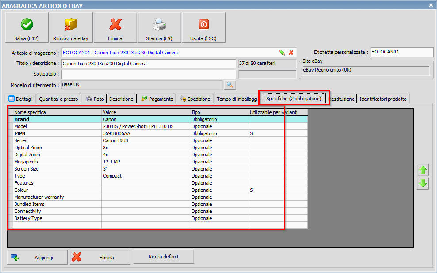Click the 5693B006AA value cell
The height and width of the screenshot is (273, 437).
146,133
